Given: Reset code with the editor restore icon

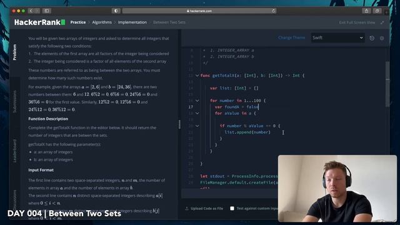Looking at the screenshot, I should click(372, 38).
